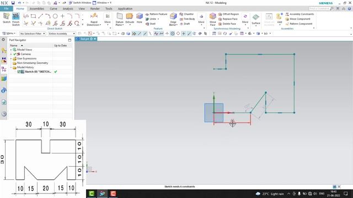Select the Line sketch tool
This screenshot has width=353, height=198.
click(x=40, y=16)
